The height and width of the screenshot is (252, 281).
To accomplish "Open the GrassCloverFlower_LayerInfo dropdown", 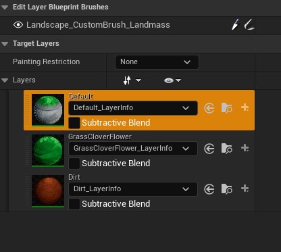I will tap(133, 149).
